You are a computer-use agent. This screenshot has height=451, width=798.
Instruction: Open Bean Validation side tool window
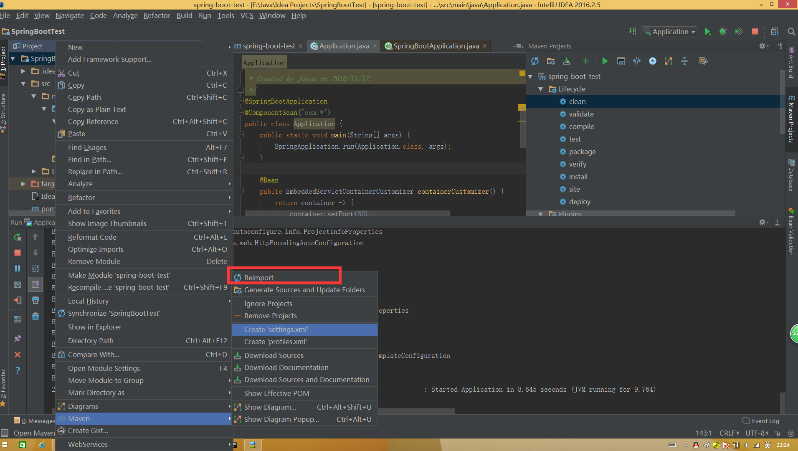(791, 231)
